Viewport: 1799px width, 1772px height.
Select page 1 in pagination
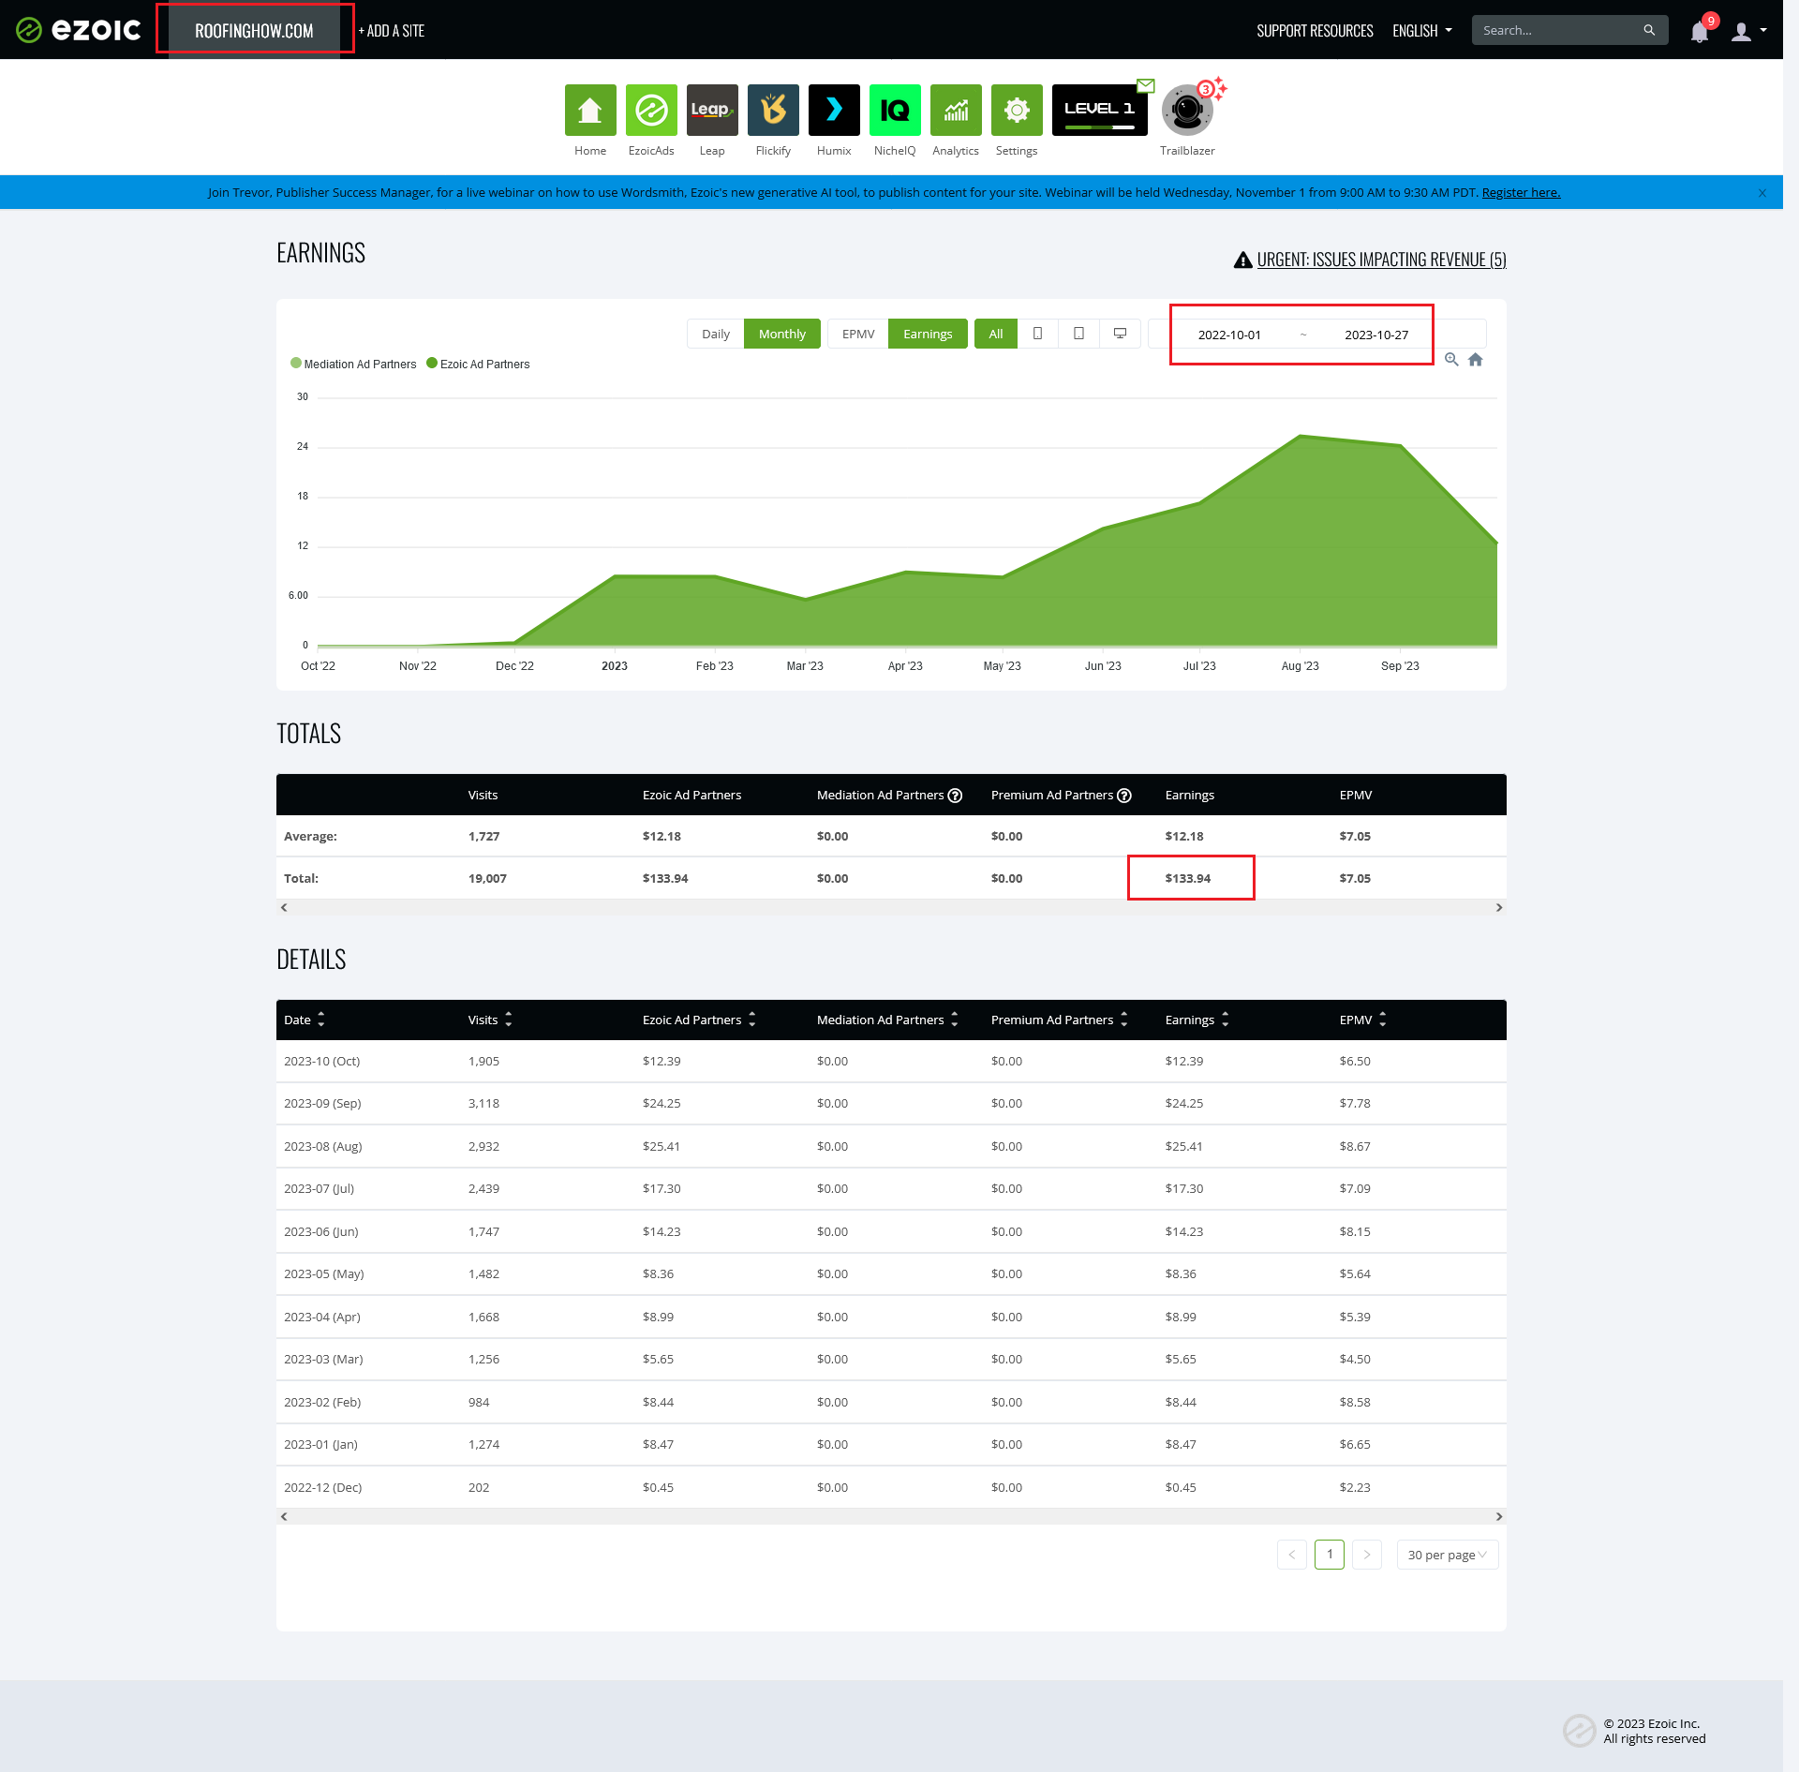tap(1330, 1555)
